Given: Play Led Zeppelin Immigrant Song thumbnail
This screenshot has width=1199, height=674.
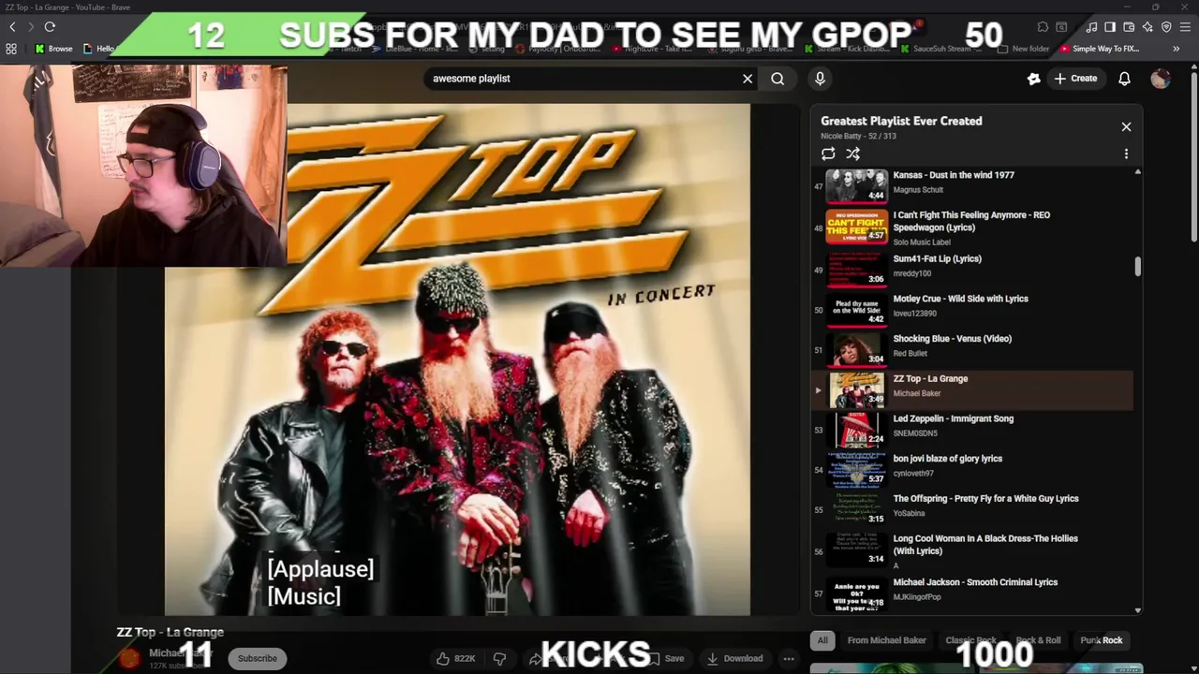Looking at the screenshot, I should (856, 431).
